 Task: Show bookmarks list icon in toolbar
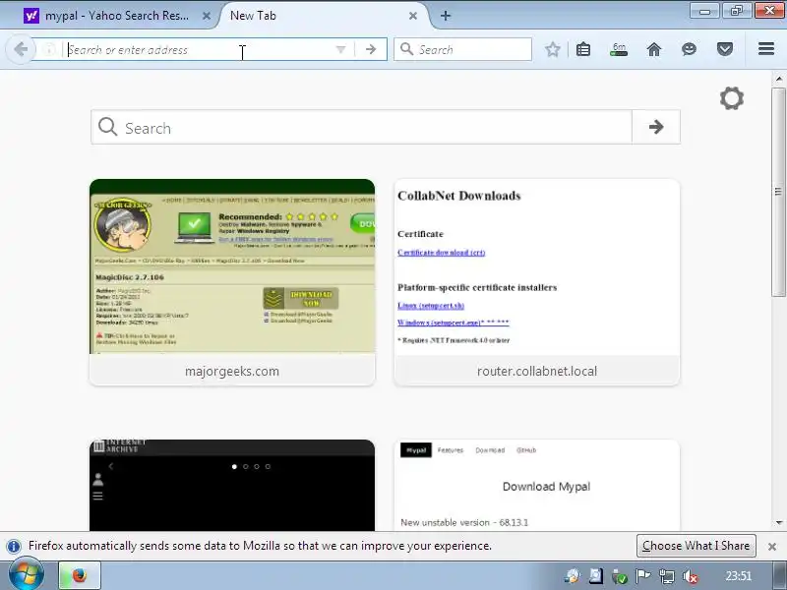(583, 49)
